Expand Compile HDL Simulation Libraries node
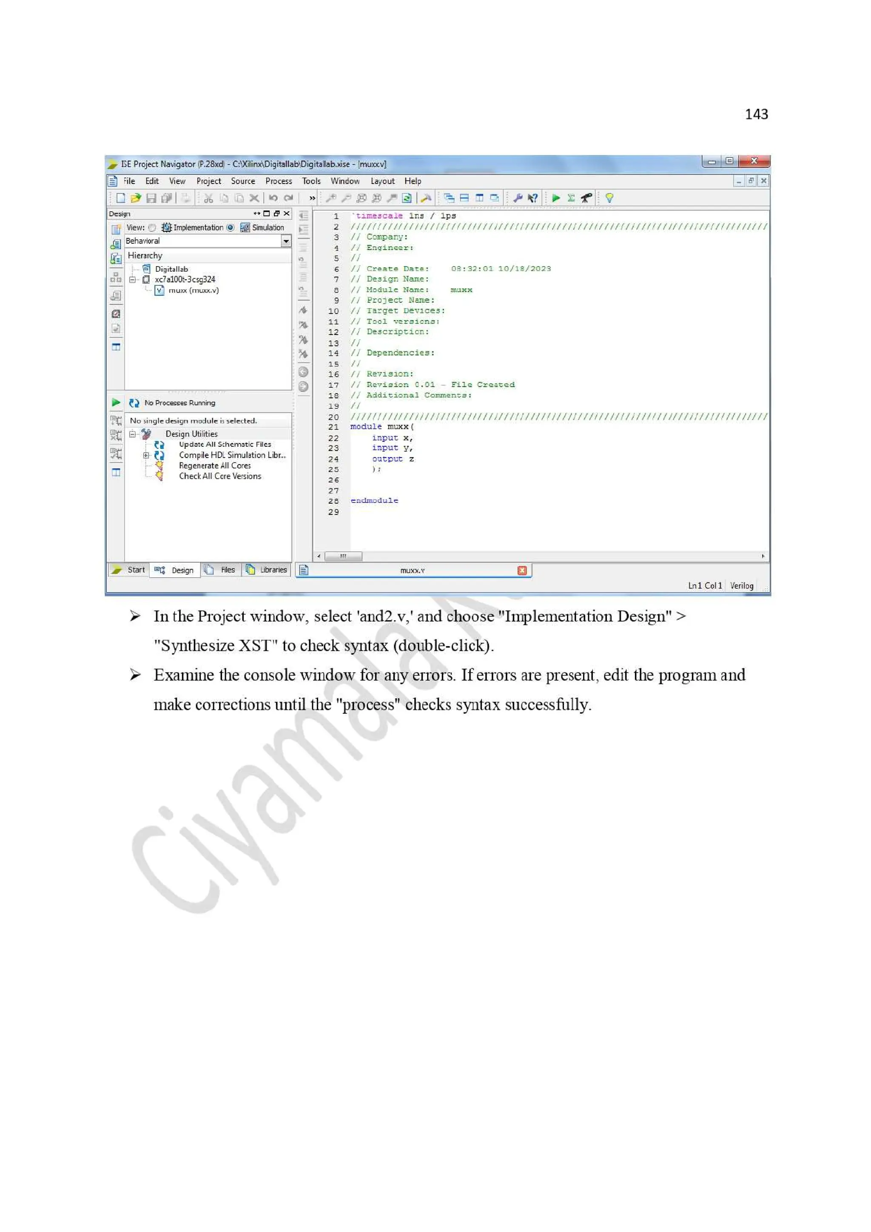The image size is (871, 1232). coord(146,455)
